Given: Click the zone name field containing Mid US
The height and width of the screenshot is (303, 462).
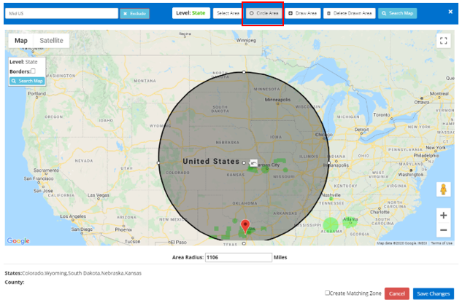Looking at the screenshot, I should [x=61, y=14].
